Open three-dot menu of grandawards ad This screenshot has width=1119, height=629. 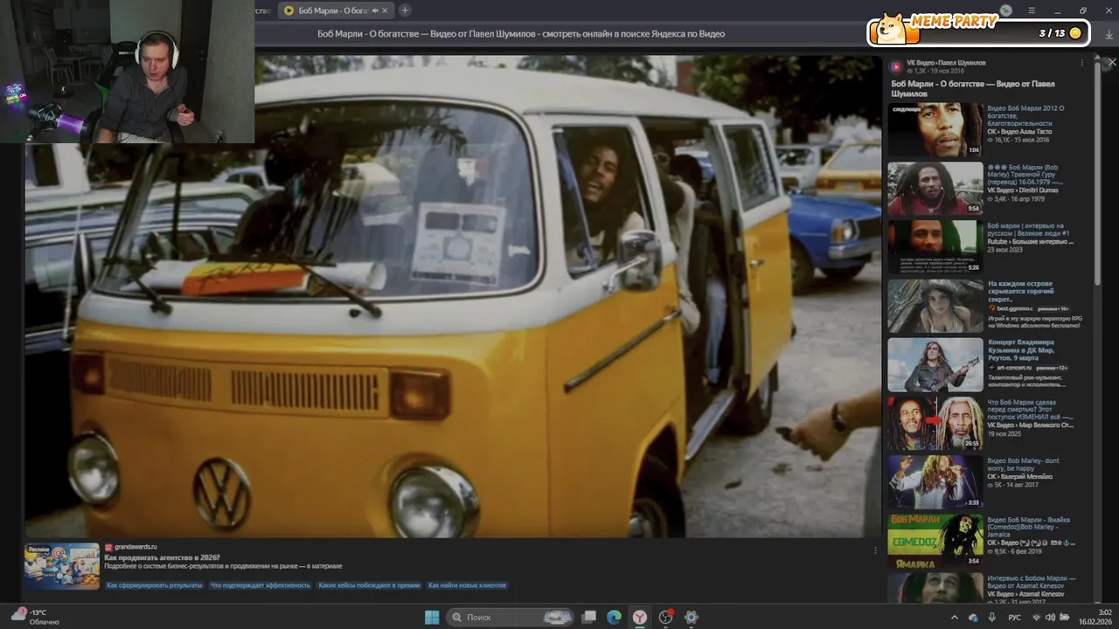(x=875, y=550)
